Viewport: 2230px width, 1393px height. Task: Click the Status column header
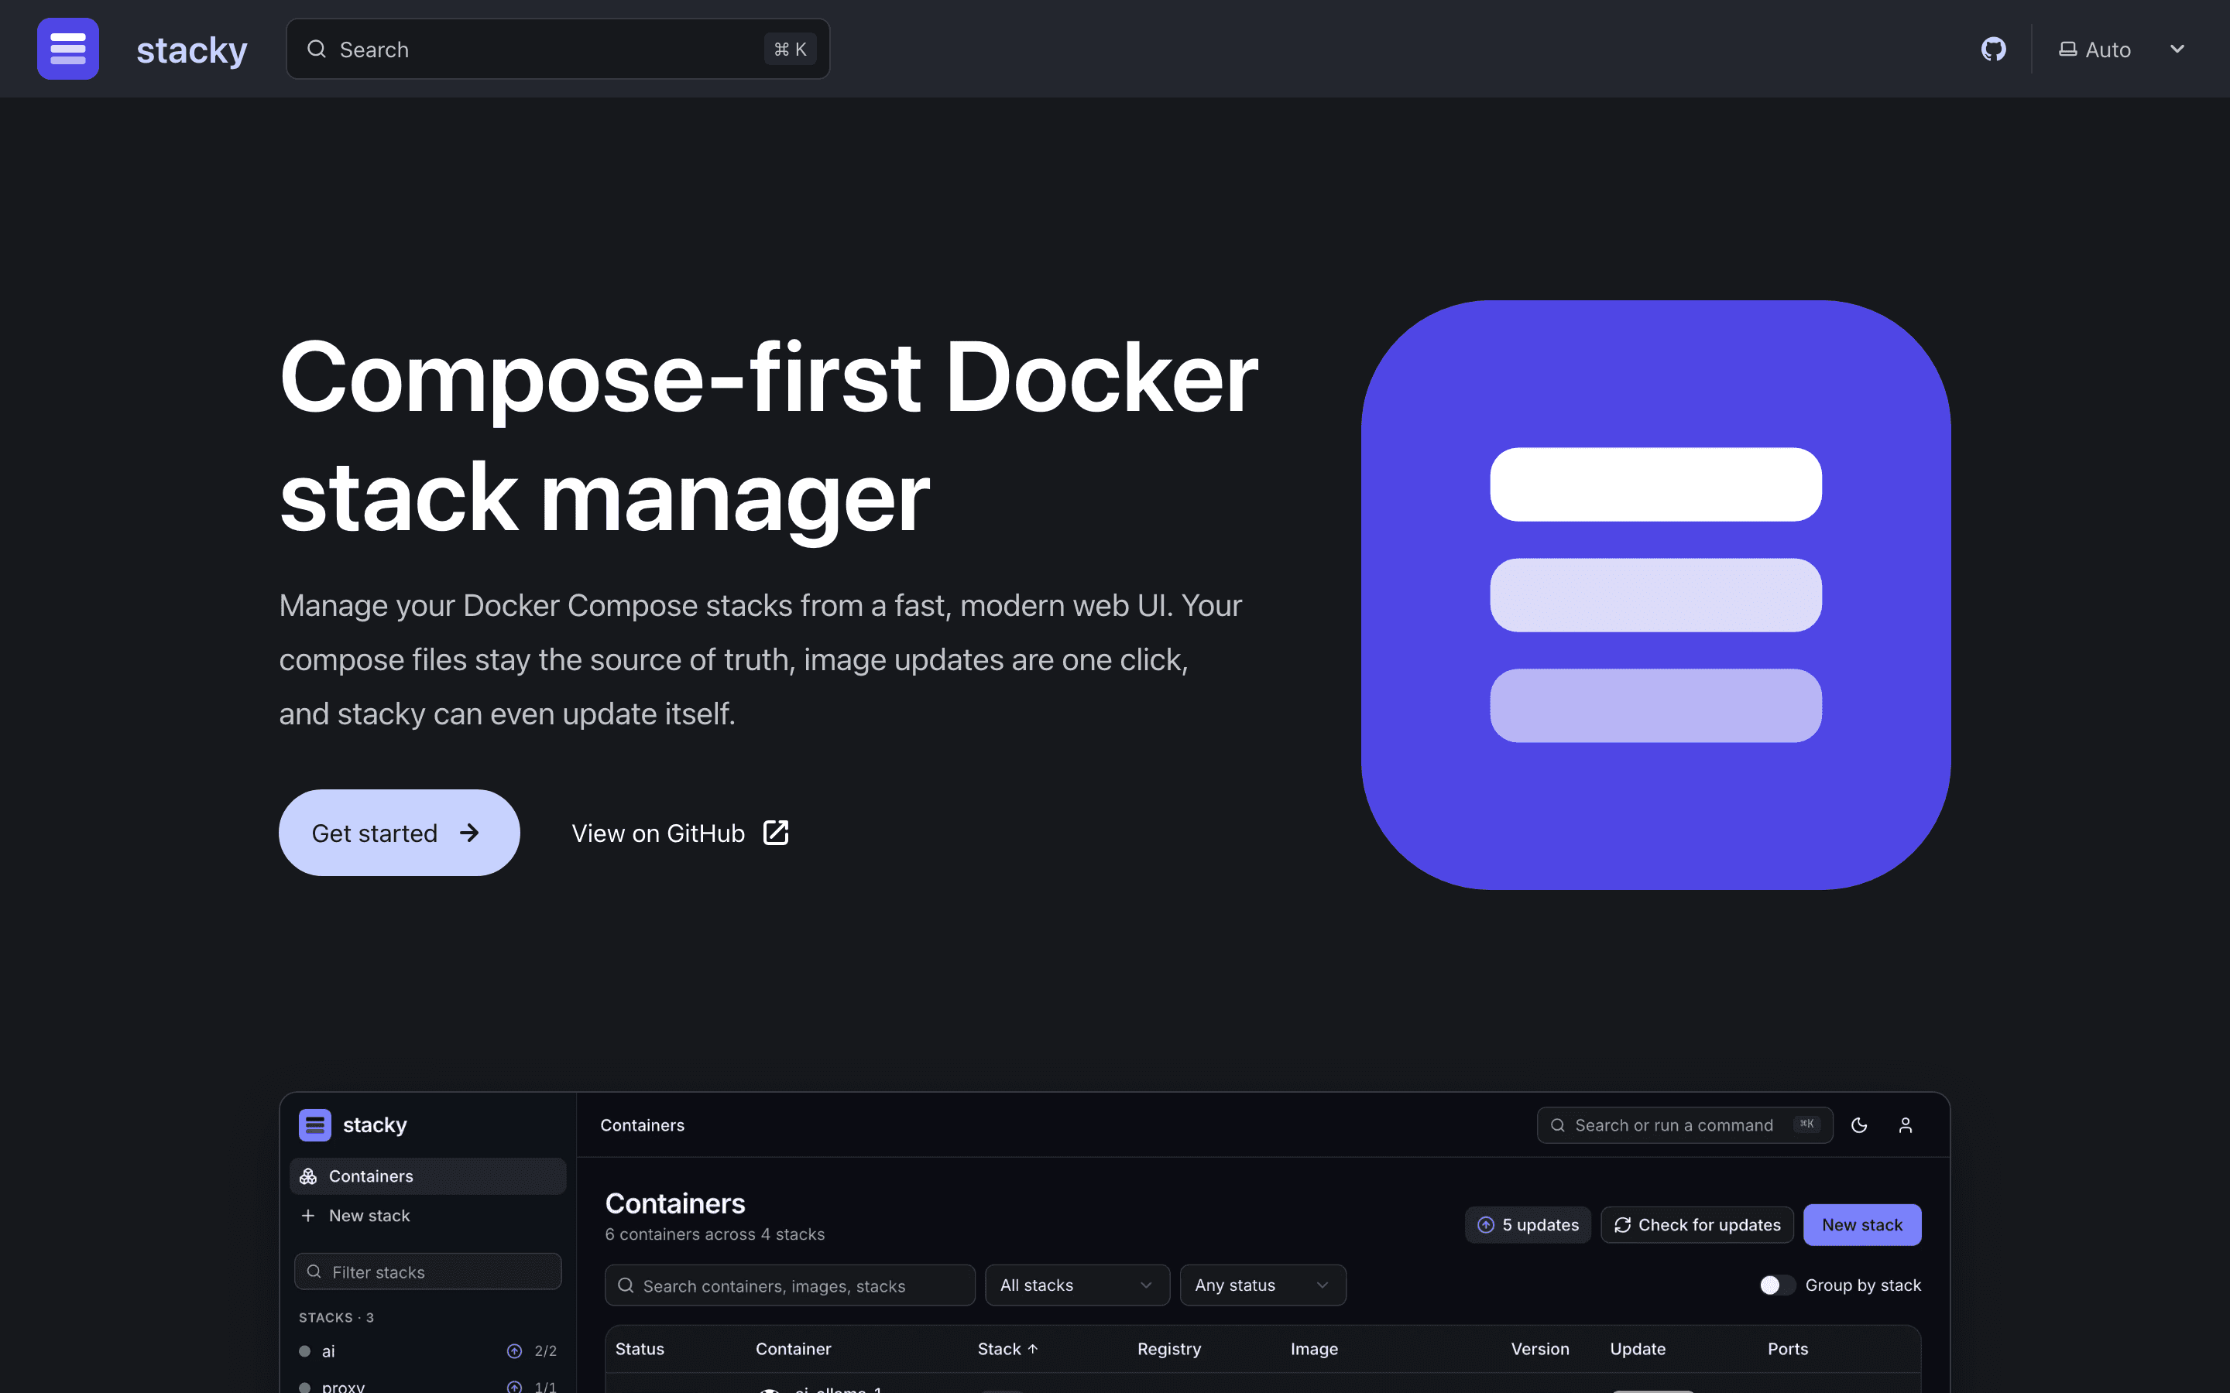[640, 1349]
